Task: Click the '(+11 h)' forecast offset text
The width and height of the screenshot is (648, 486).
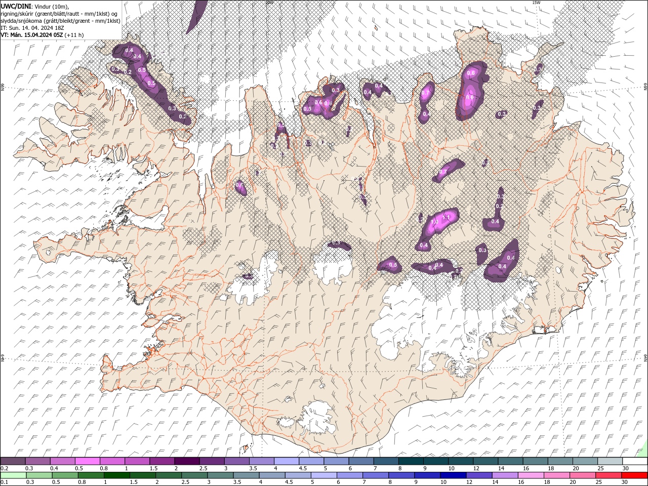Action: pyautogui.click(x=74, y=35)
